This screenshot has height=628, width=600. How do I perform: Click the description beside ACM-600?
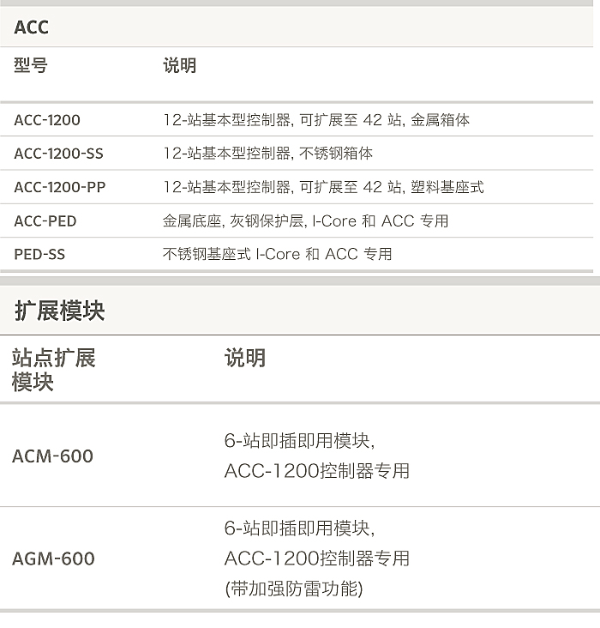point(316,456)
